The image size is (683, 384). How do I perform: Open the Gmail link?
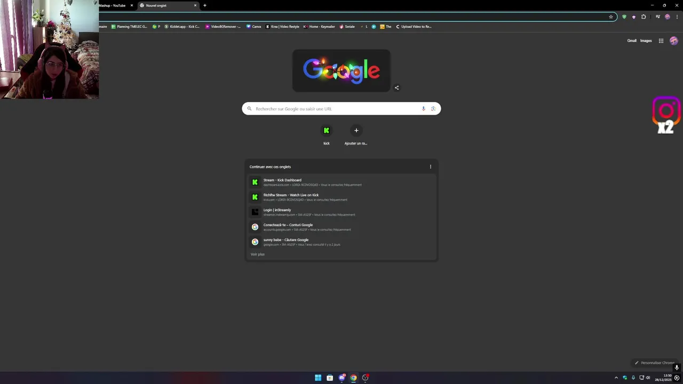(x=632, y=41)
